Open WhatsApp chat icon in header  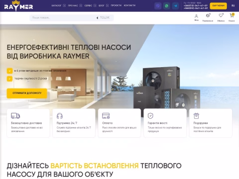tap(166, 6)
